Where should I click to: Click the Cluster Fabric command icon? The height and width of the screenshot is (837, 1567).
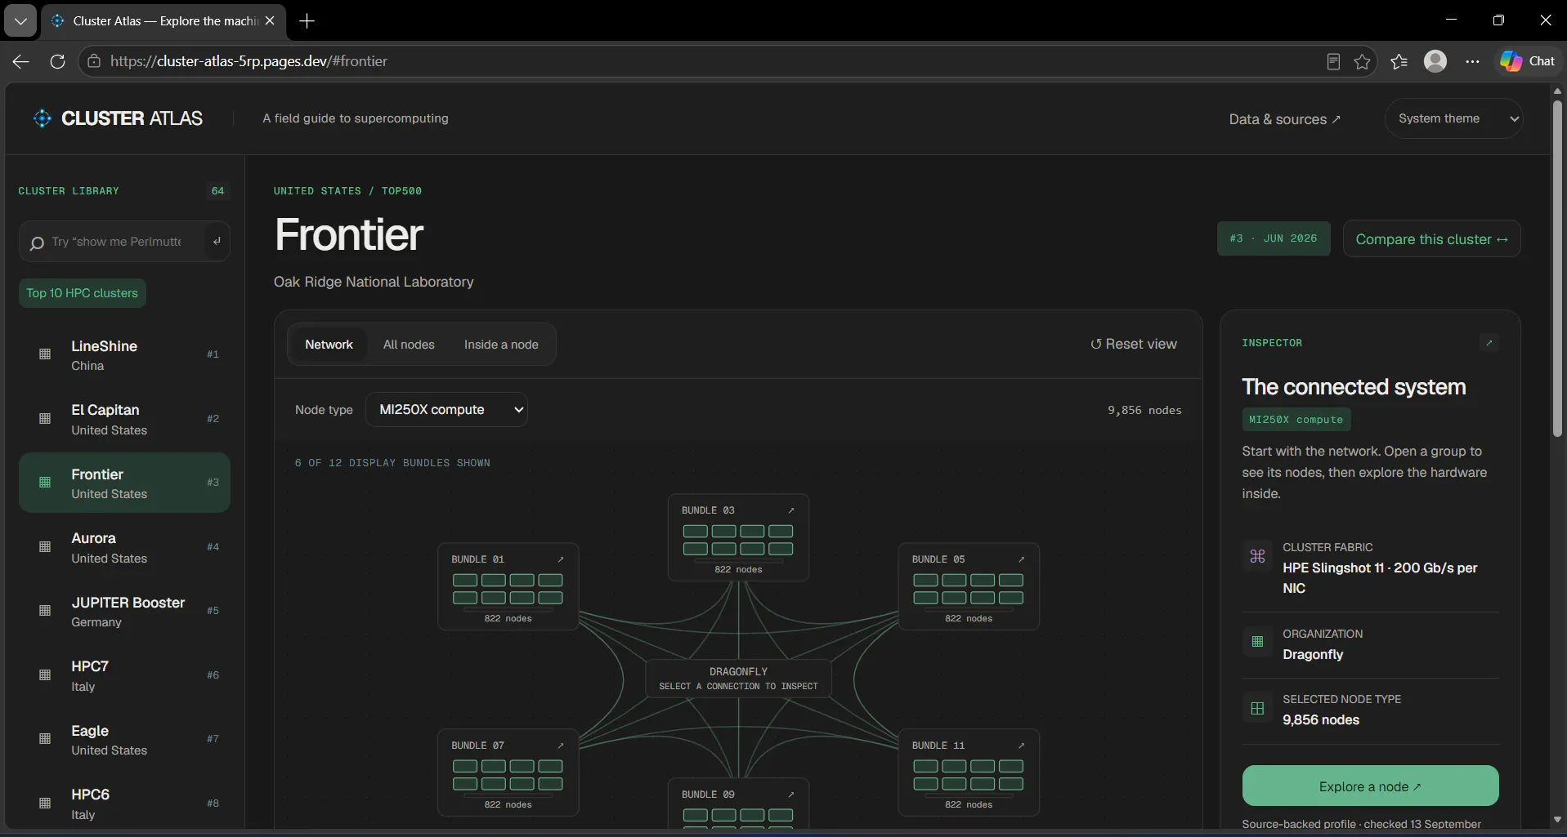tap(1257, 556)
